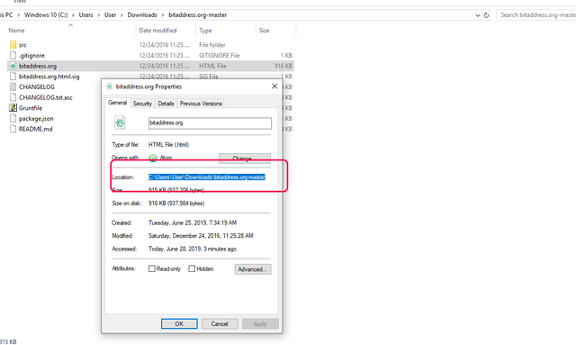Viewport: 576px width, 345px height.
Task: Click the bitaddress.org.html.sig file icon
Action: [x=13, y=77]
